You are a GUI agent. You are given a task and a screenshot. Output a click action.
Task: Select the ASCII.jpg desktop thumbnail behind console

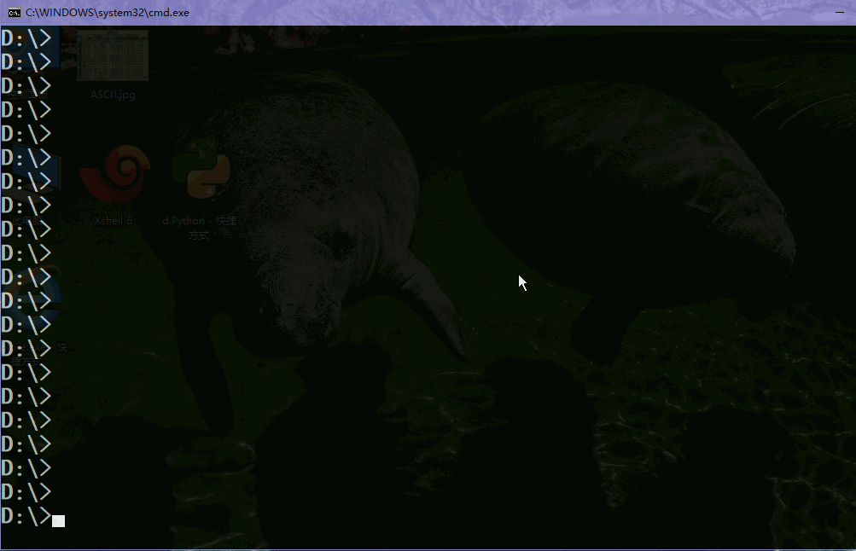pos(113,55)
